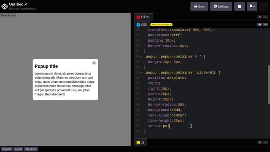Viewport: 270px width, 152px height.
Task: Select the CSS editor tab
Action: (x=142, y=25)
